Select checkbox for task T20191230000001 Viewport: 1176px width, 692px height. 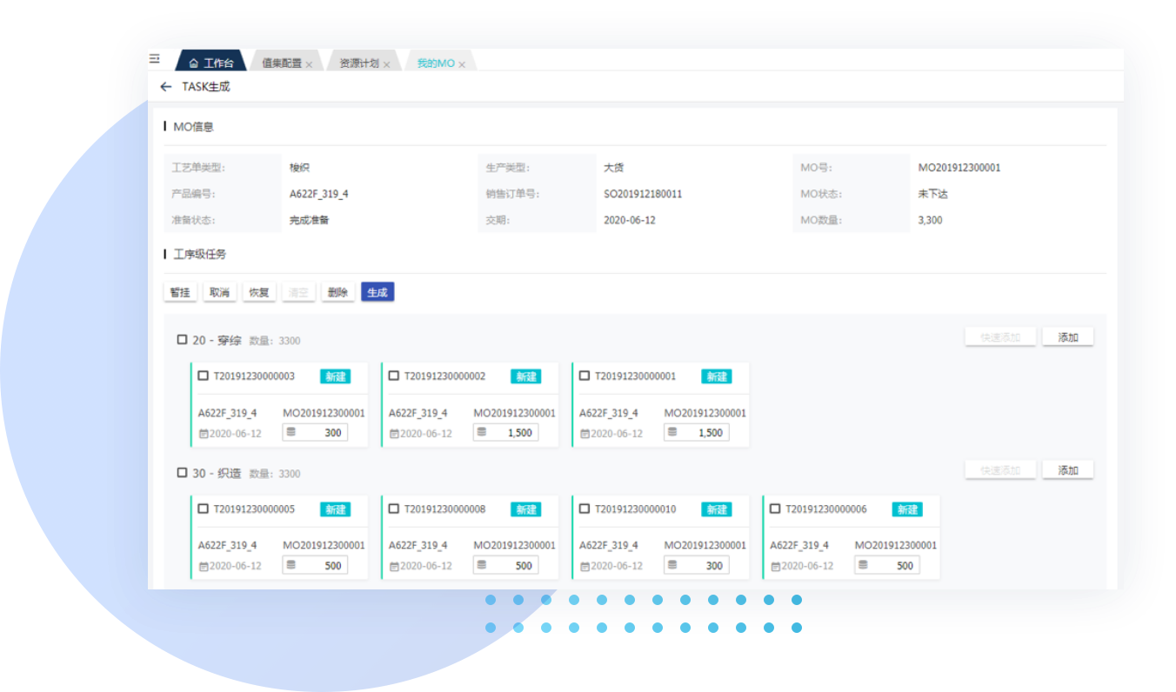584,376
